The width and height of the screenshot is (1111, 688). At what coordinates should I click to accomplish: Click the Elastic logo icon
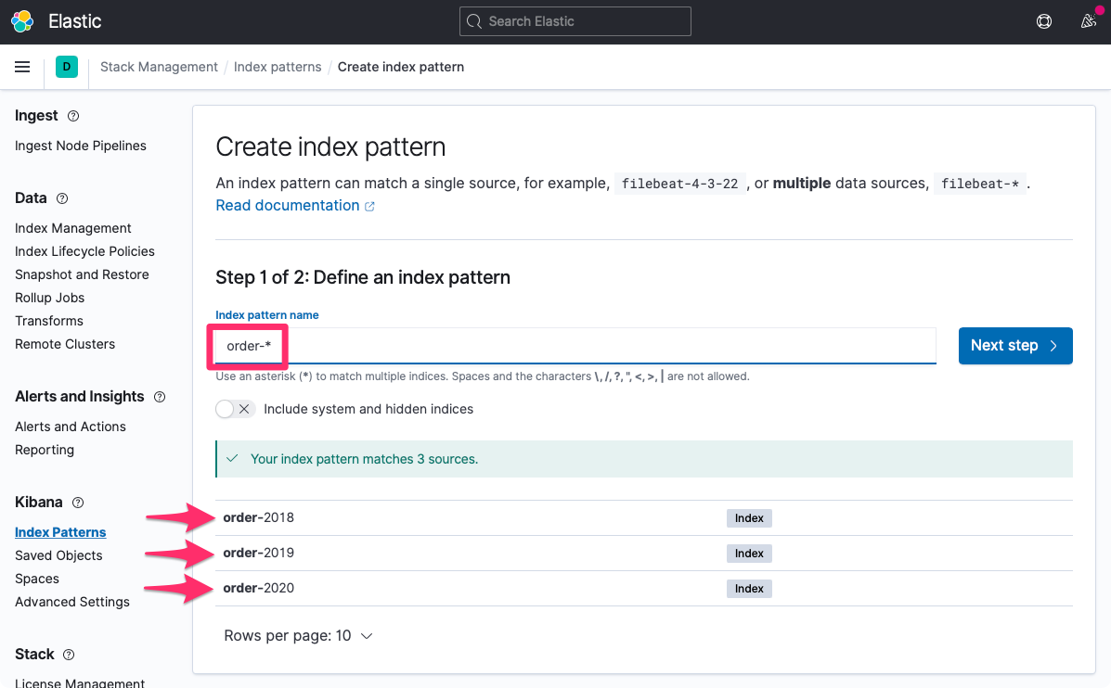(x=22, y=21)
